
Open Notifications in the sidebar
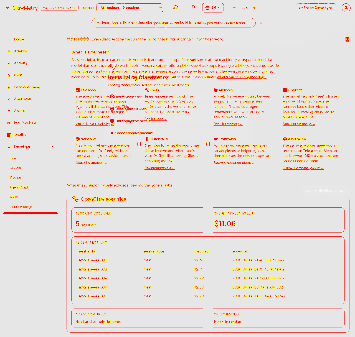25,123
